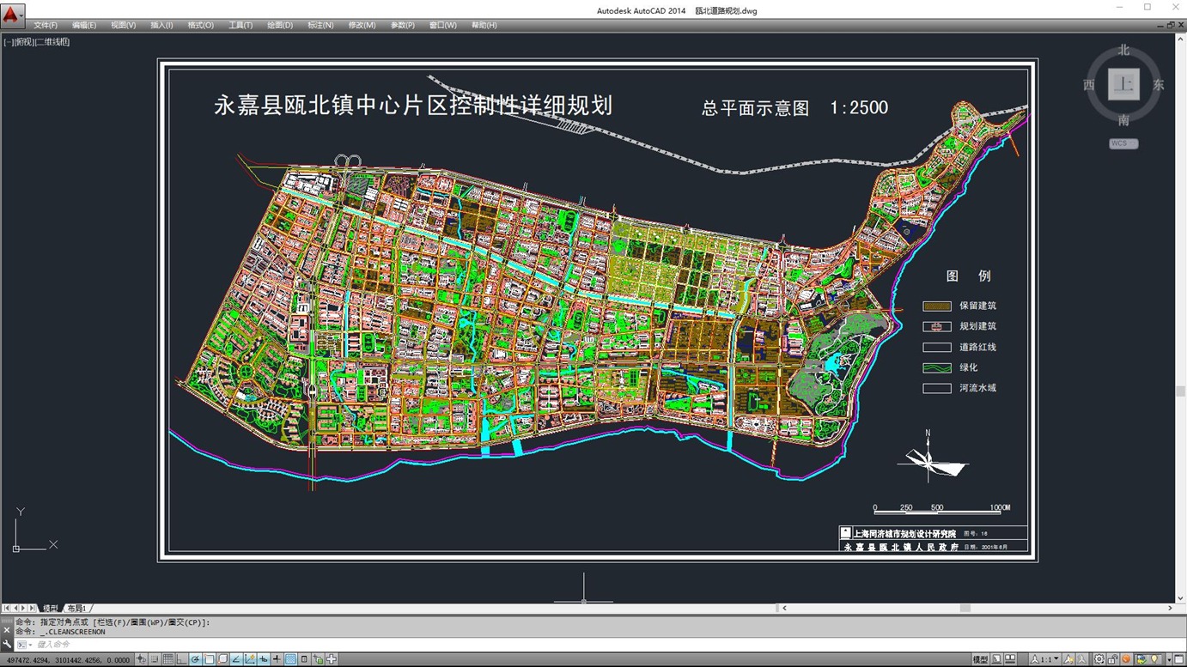Click the isolate objects lightbulb icon
Viewport: 1187px width, 667px height.
pos(1154,659)
